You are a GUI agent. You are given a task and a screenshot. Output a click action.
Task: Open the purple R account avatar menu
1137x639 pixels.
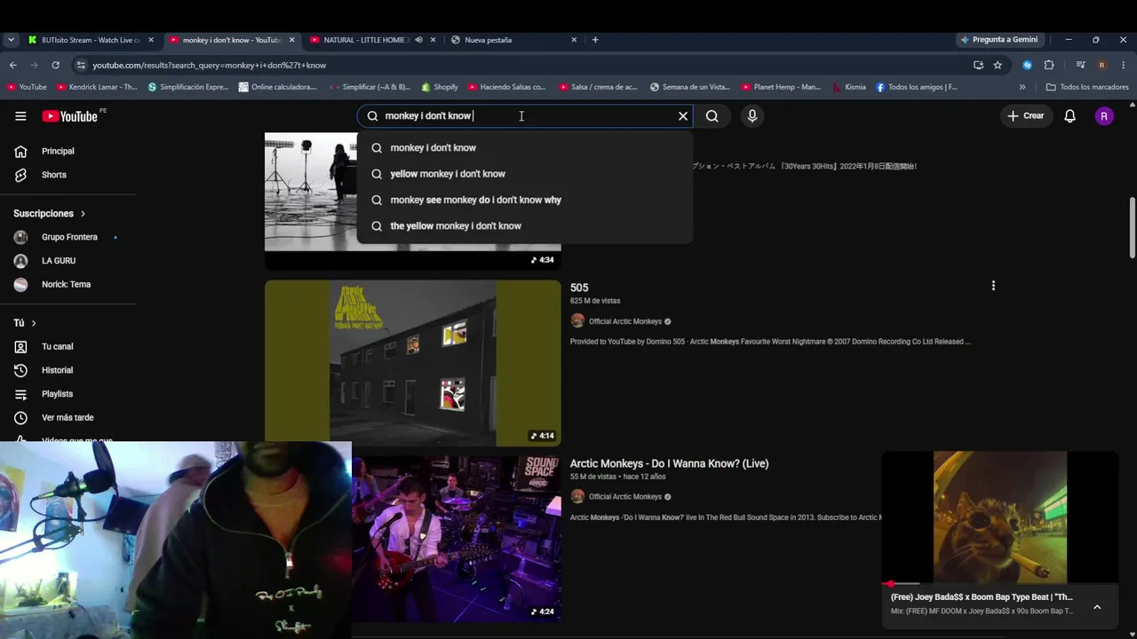[x=1104, y=116]
